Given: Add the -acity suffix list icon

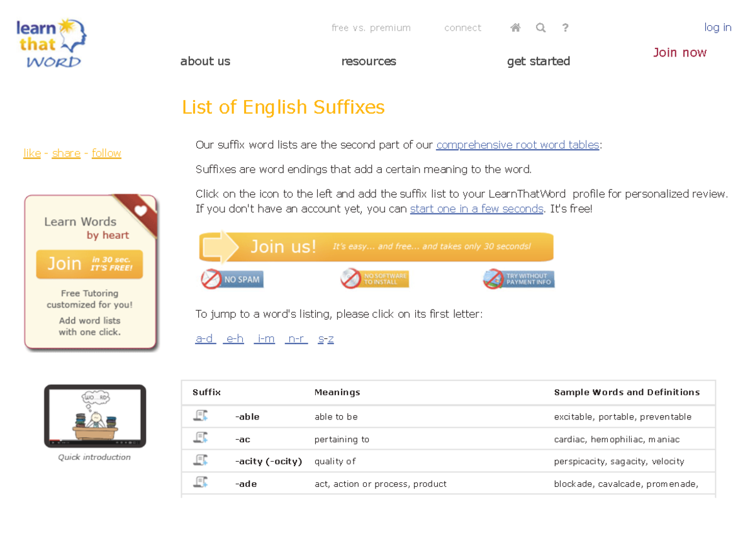Looking at the screenshot, I should pyautogui.click(x=201, y=460).
